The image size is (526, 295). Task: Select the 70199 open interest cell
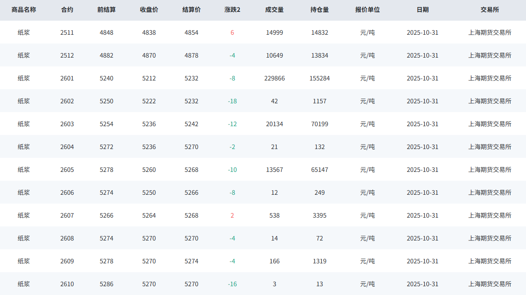pyautogui.click(x=319, y=124)
